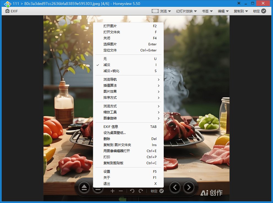Collapse control bar via round minus icon
Screen dimensions: 273x203
click(98, 189)
